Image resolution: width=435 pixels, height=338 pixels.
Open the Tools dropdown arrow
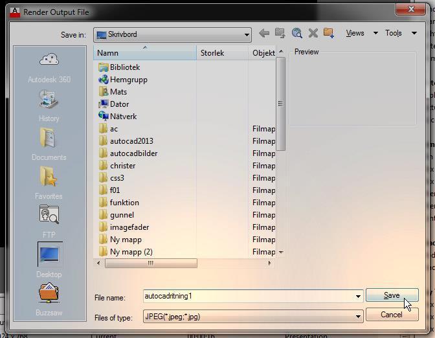click(414, 33)
